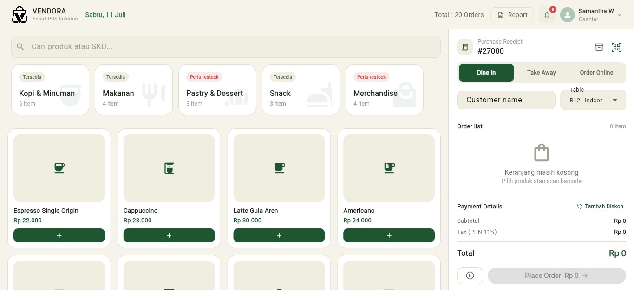Screen dimensions: 634x290
Task: Click the hold order pause button
Action: pyautogui.click(x=470, y=276)
